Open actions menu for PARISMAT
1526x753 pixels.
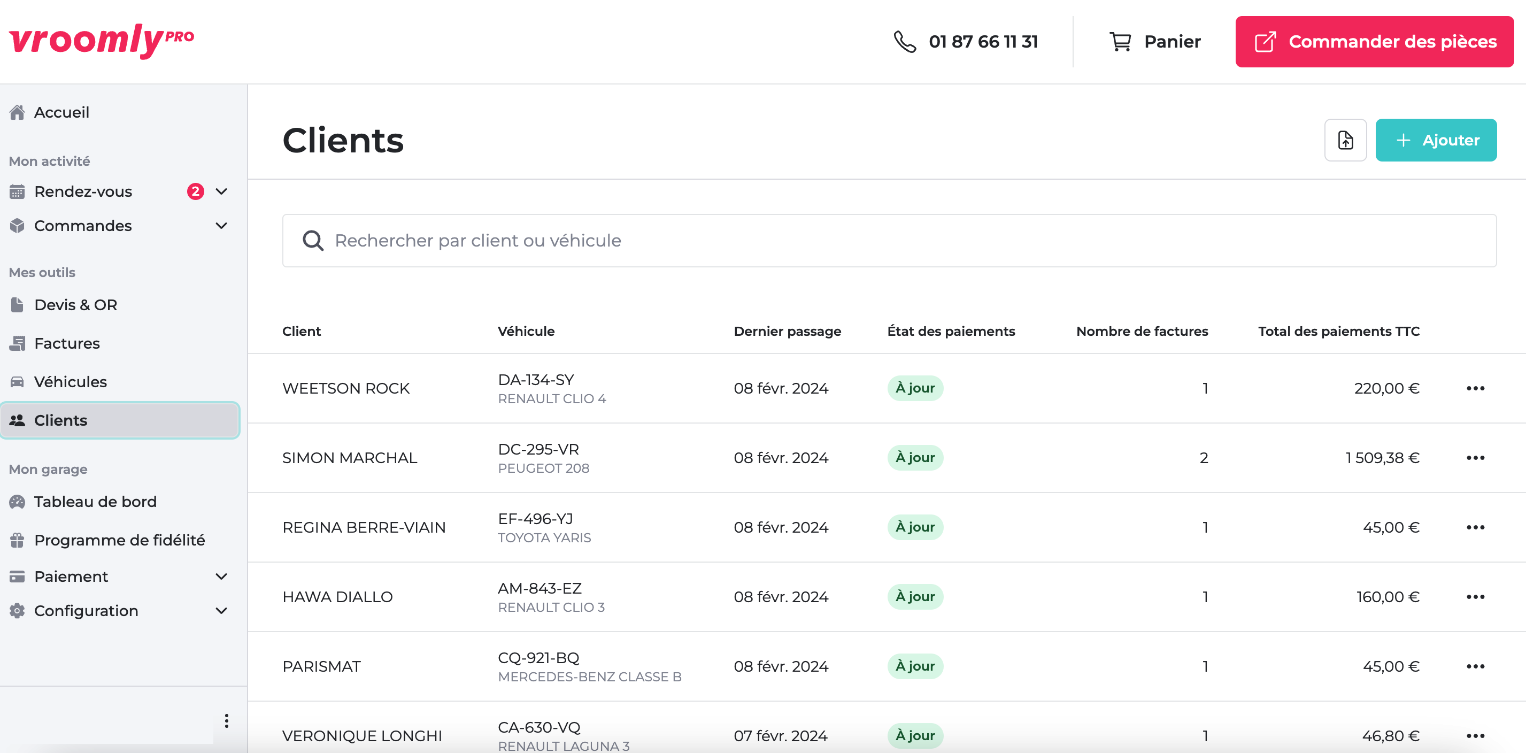click(x=1475, y=666)
